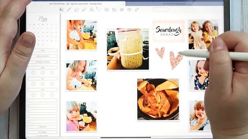Go to the APRIL month page

(43, 68)
